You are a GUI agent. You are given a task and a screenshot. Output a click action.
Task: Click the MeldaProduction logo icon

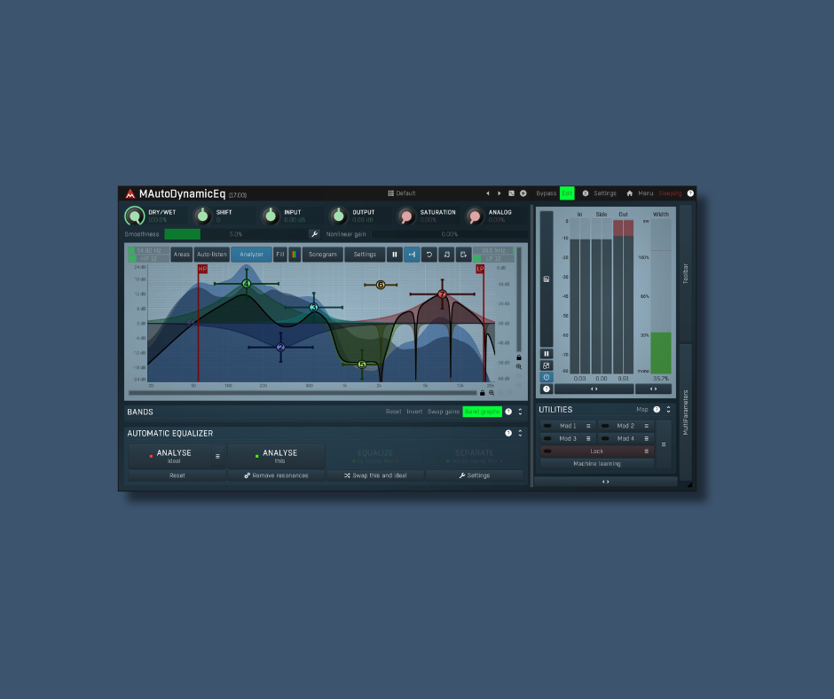pos(130,193)
